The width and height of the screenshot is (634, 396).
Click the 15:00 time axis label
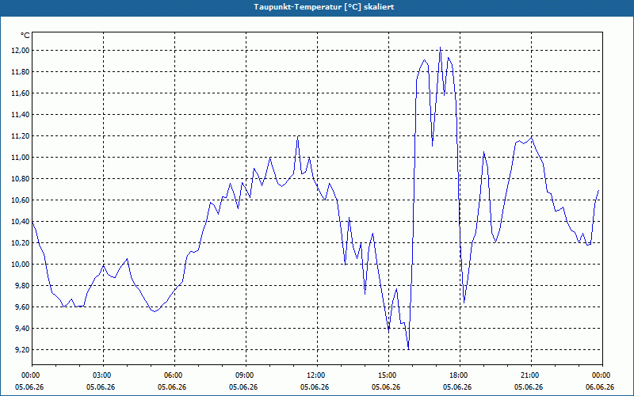click(x=388, y=375)
